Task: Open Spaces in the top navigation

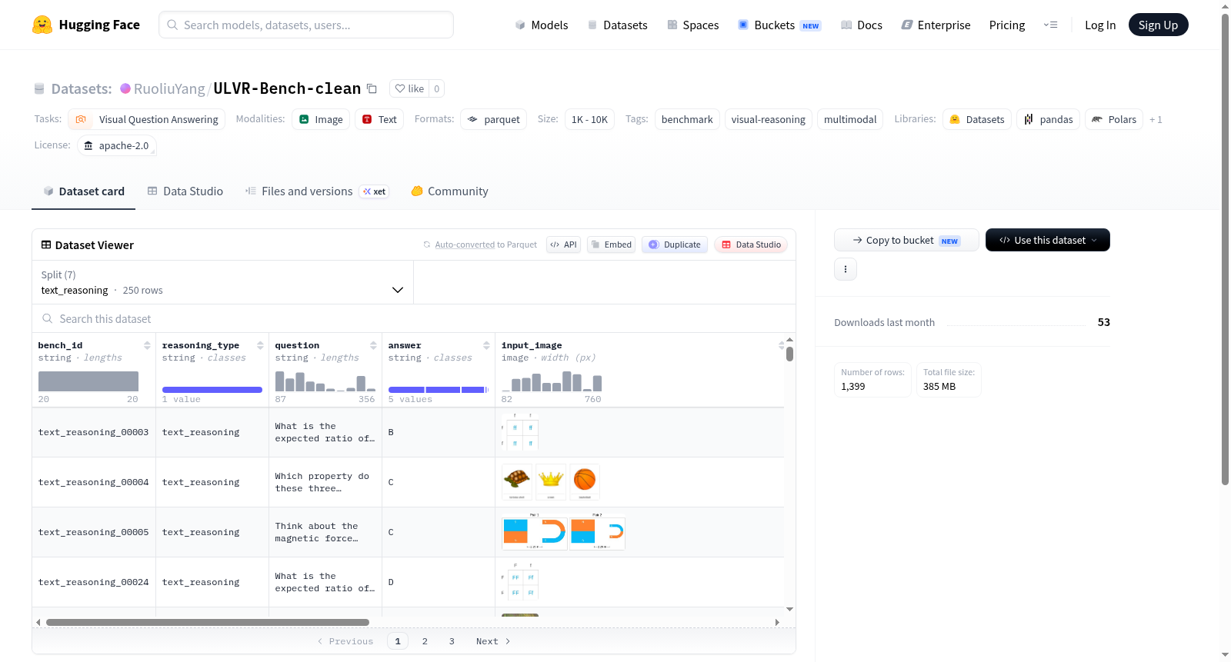Action: point(693,25)
